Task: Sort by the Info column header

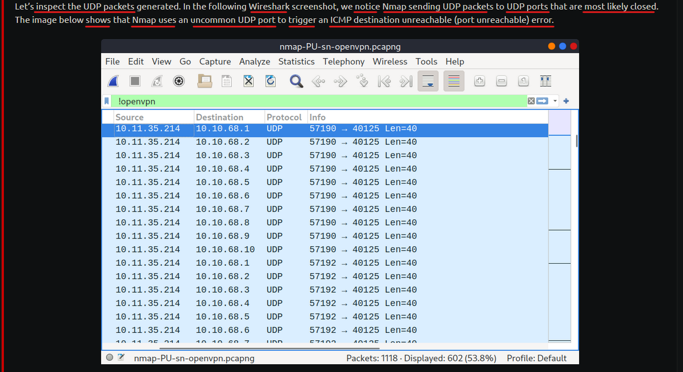Action: (428, 117)
